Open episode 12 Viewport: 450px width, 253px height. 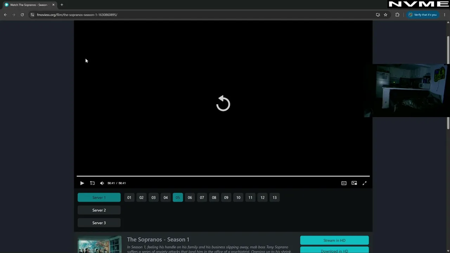pyautogui.click(x=263, y=197)
